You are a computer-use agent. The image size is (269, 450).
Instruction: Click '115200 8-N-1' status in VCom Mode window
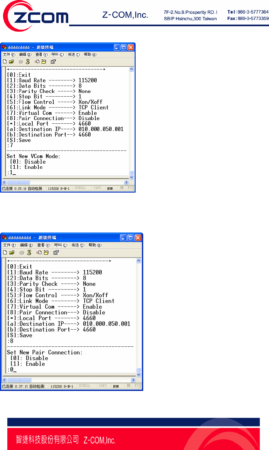pyautogui.click(x=59, y=189)
